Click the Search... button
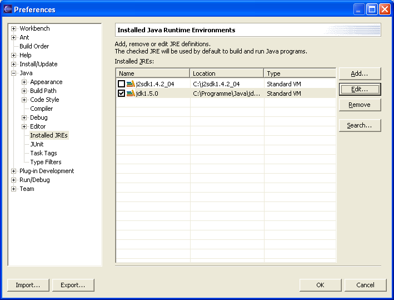The width and height of the screenshot is (394, 300). pyautogui.click(x=360, y=125)
